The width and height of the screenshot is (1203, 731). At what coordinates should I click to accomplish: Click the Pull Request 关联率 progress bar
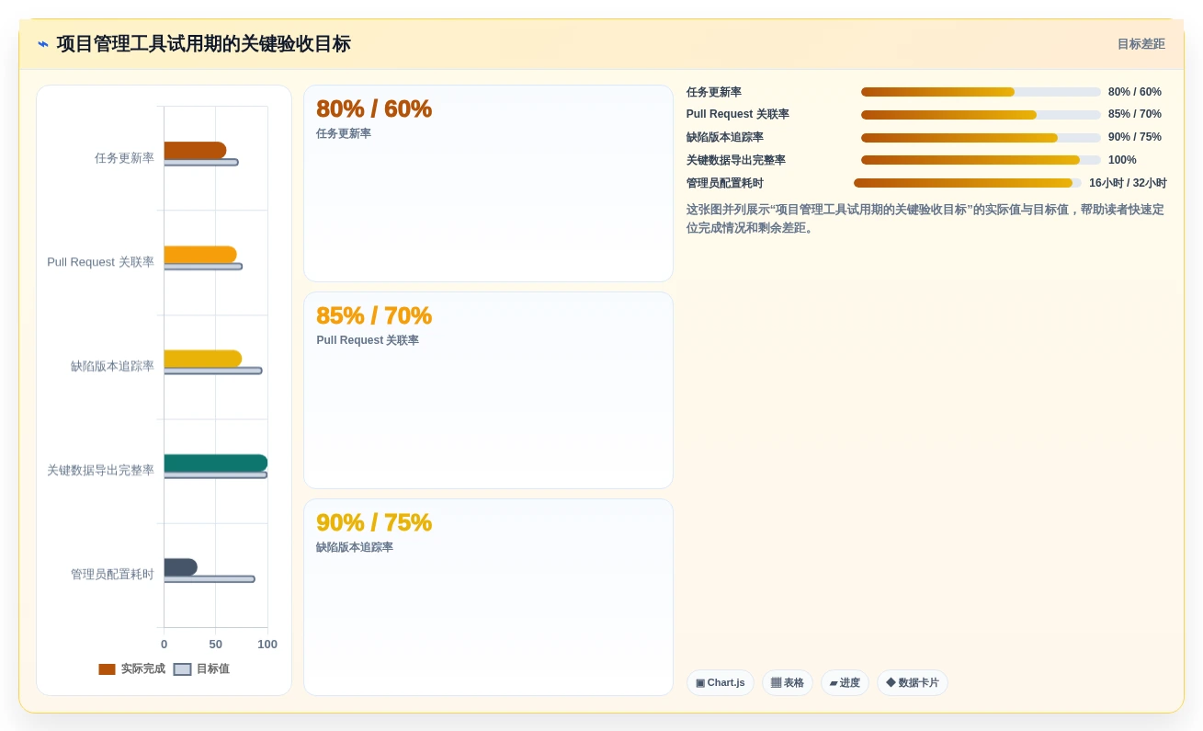[x=981, y=115]
